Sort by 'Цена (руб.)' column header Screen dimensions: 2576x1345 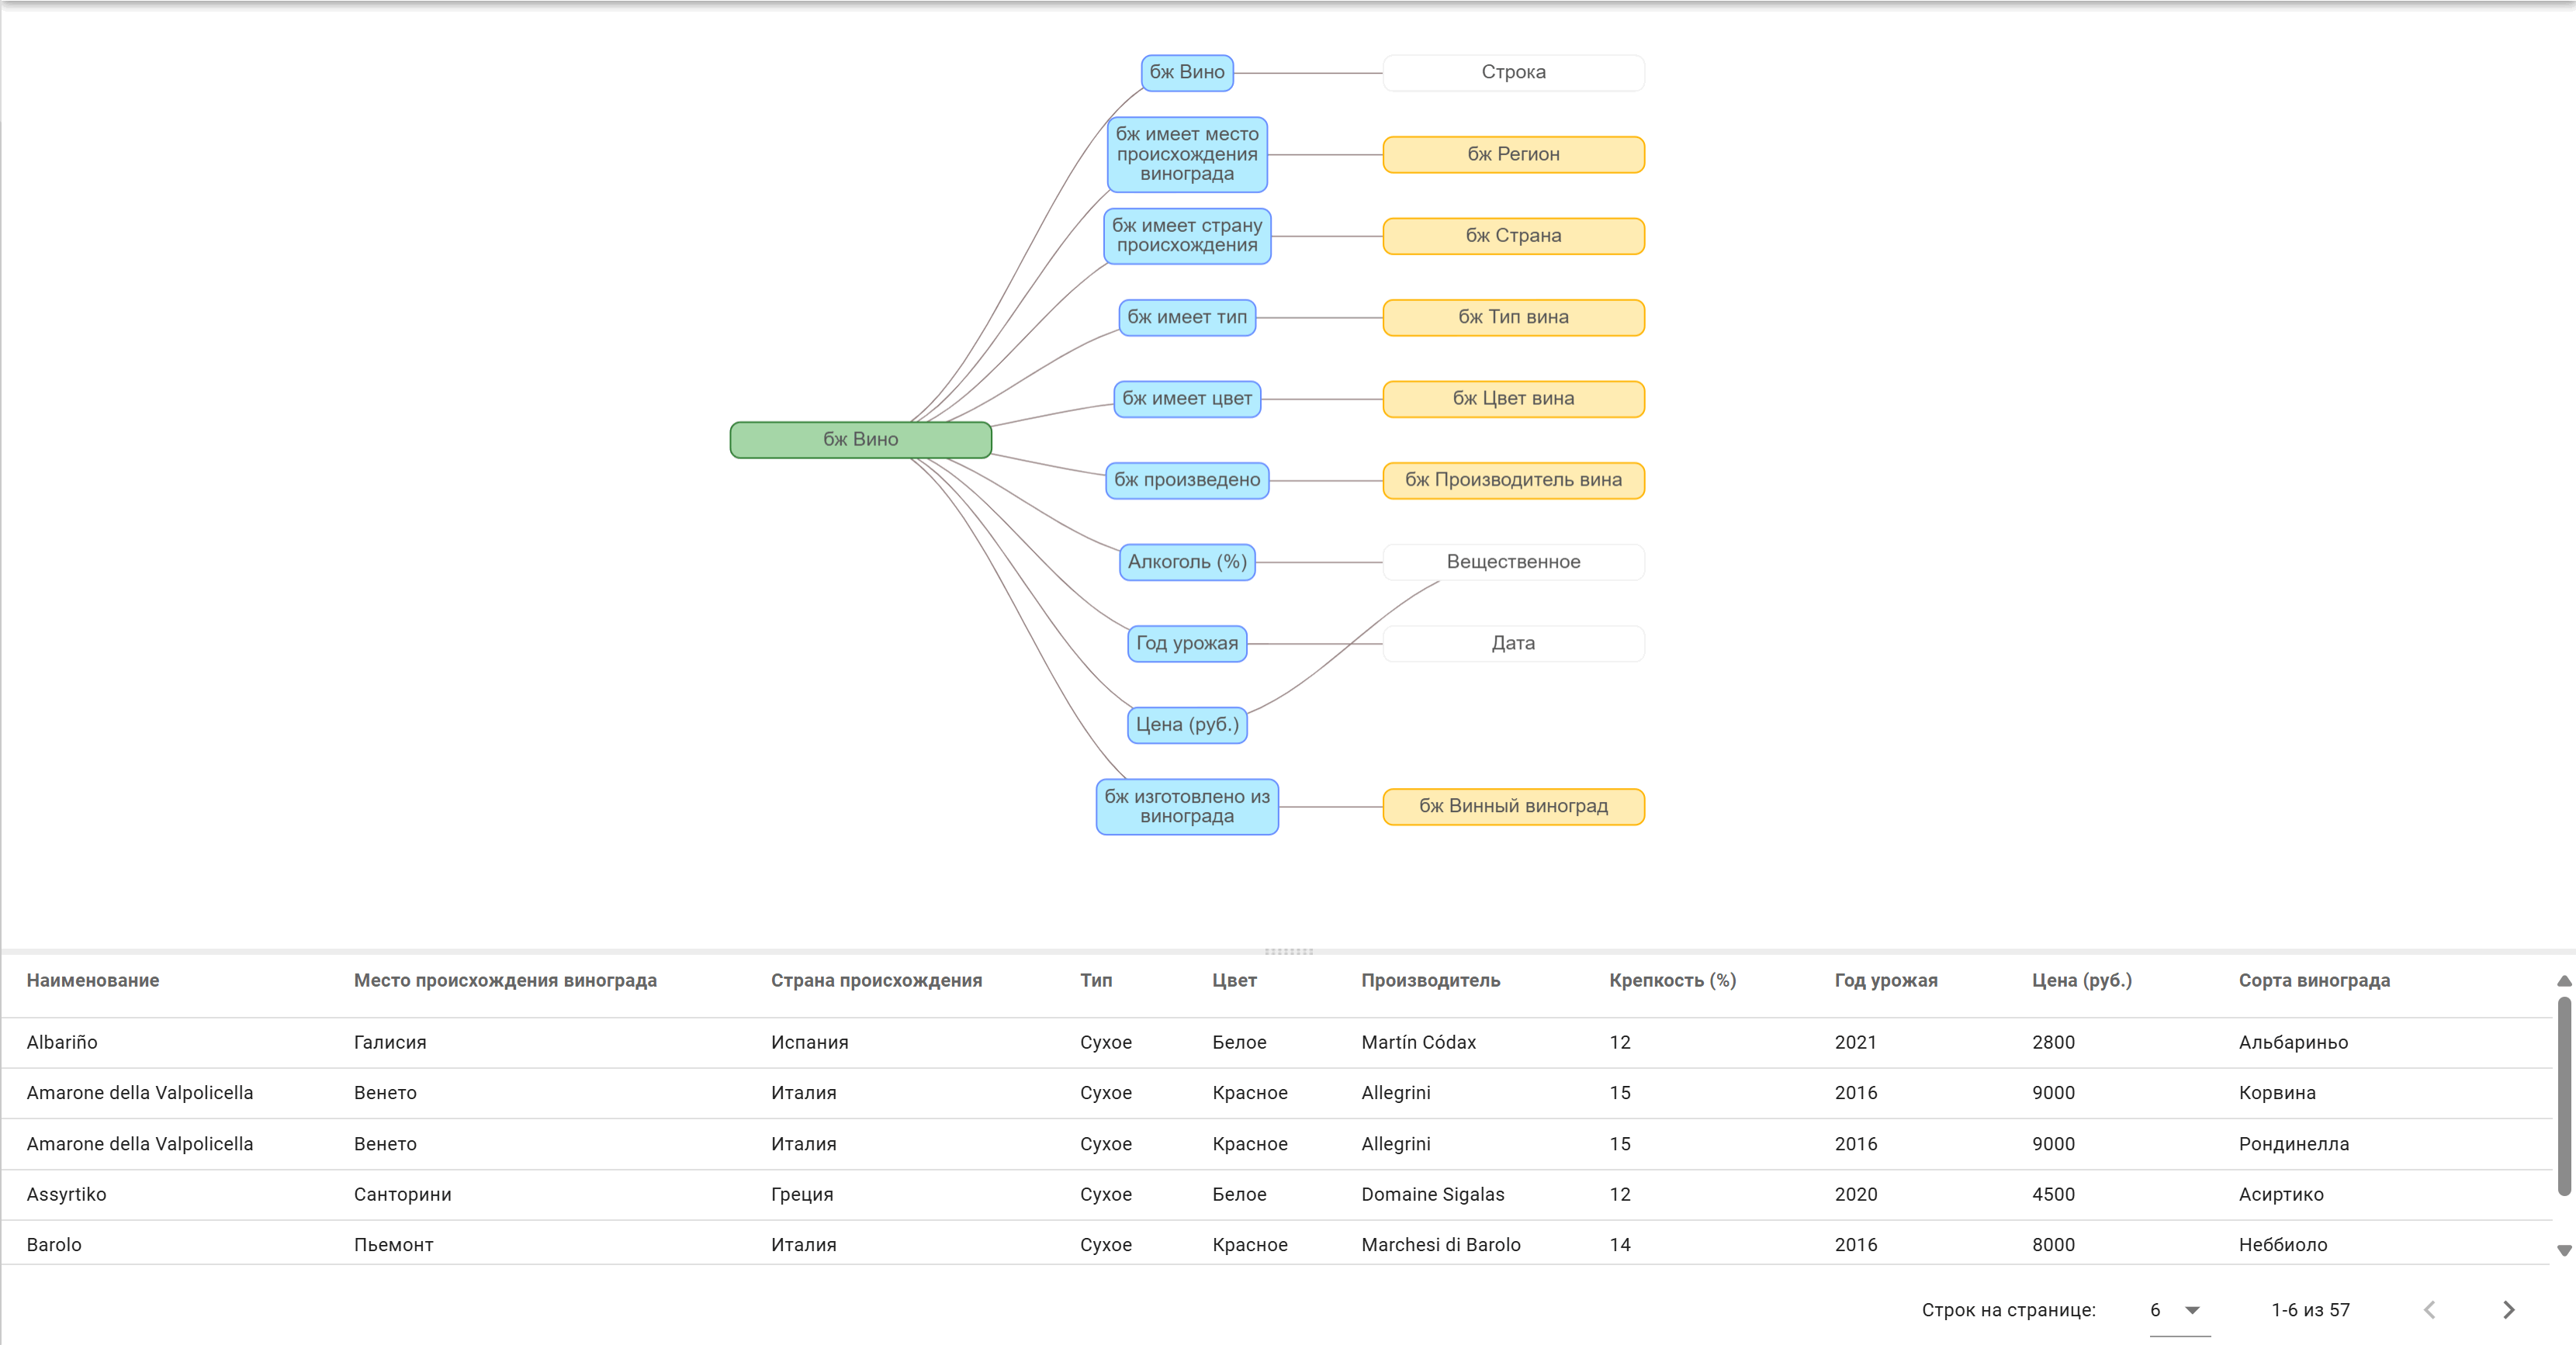(2082, 981)
